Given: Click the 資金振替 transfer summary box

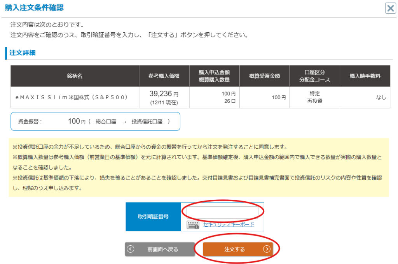Looking at the screenshot, I should click(95, 121).
